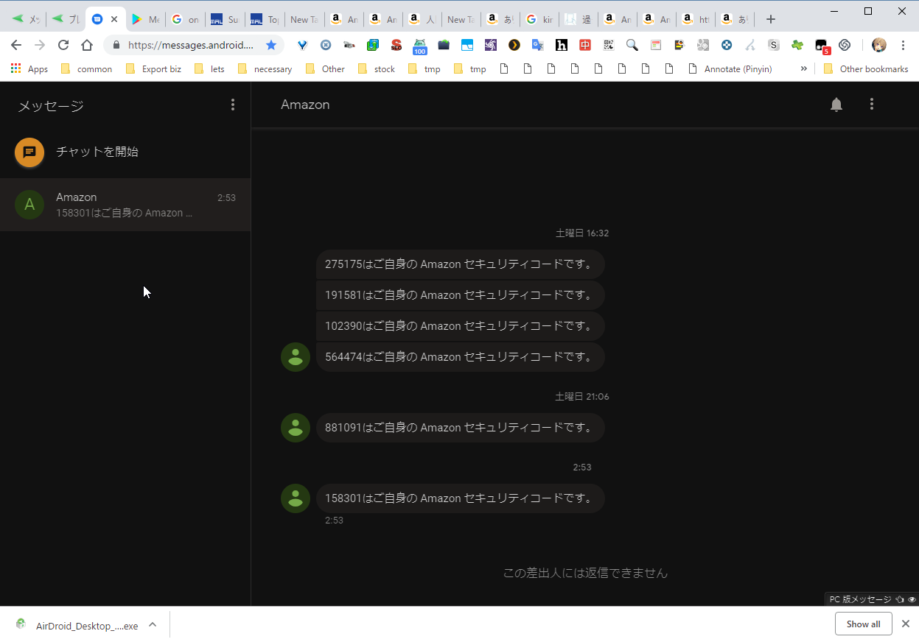The height and width of the screenshot is (642, 919).
Task: Switch to the Google Play 'Me' tab
Action: coord(144,20)
